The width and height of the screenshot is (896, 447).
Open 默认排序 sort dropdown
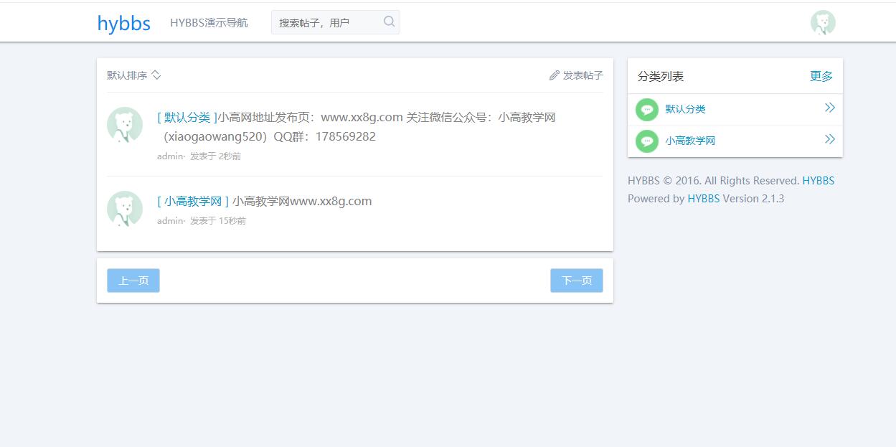[134, 75]
